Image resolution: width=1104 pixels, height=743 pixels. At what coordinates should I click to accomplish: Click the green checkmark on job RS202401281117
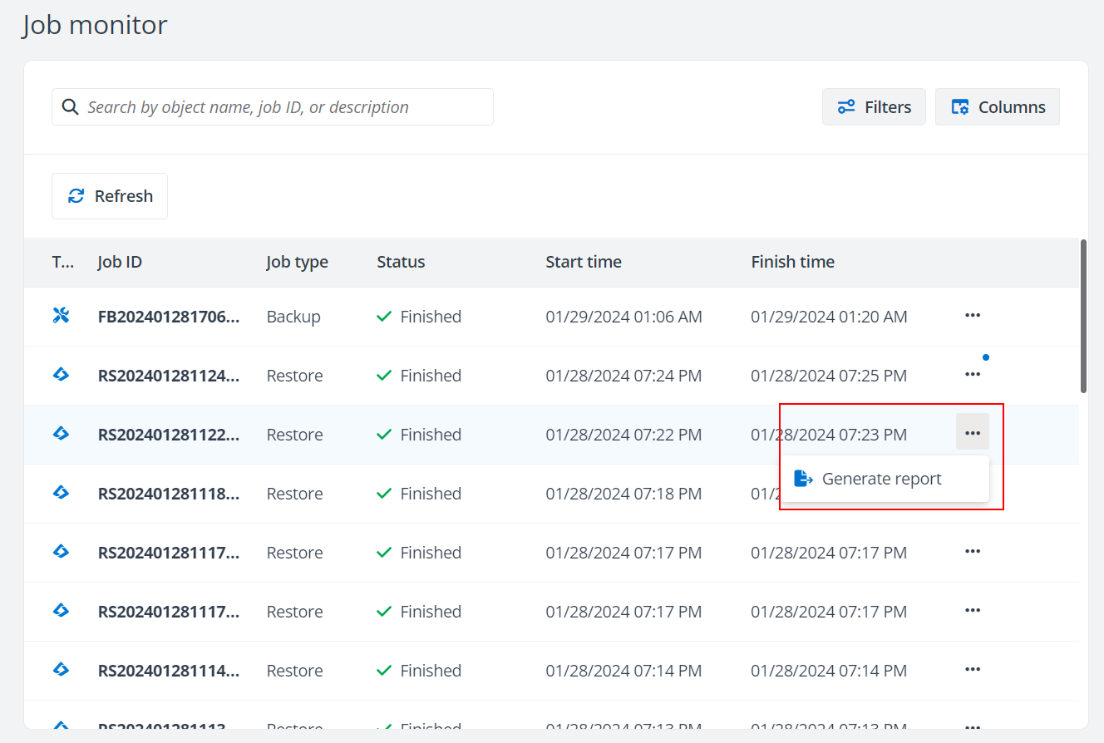383,552
